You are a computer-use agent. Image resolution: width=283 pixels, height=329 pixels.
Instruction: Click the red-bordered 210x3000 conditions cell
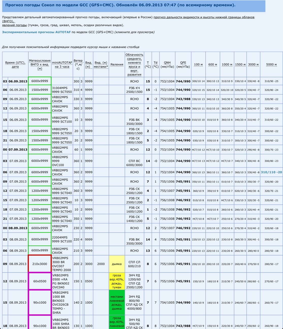[40, 264]
